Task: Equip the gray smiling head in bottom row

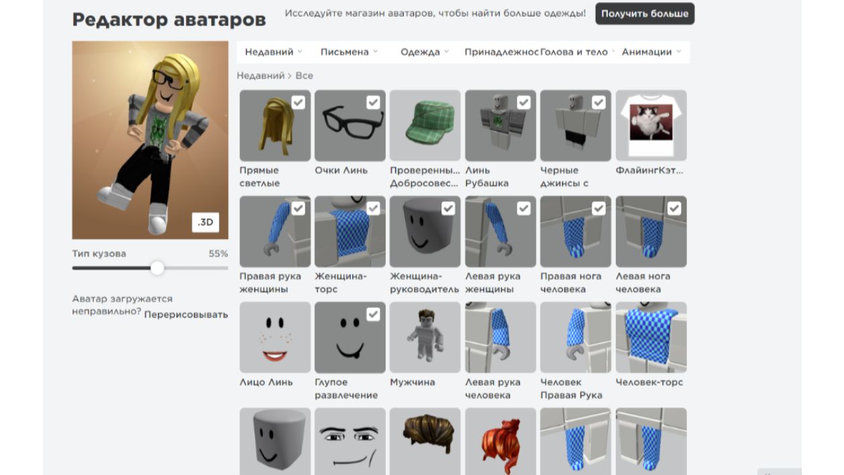Action: pyautogui.click(x=275, y=441)
